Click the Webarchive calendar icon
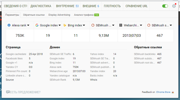This screenshot has height=100, width=180. coord(121,25)
